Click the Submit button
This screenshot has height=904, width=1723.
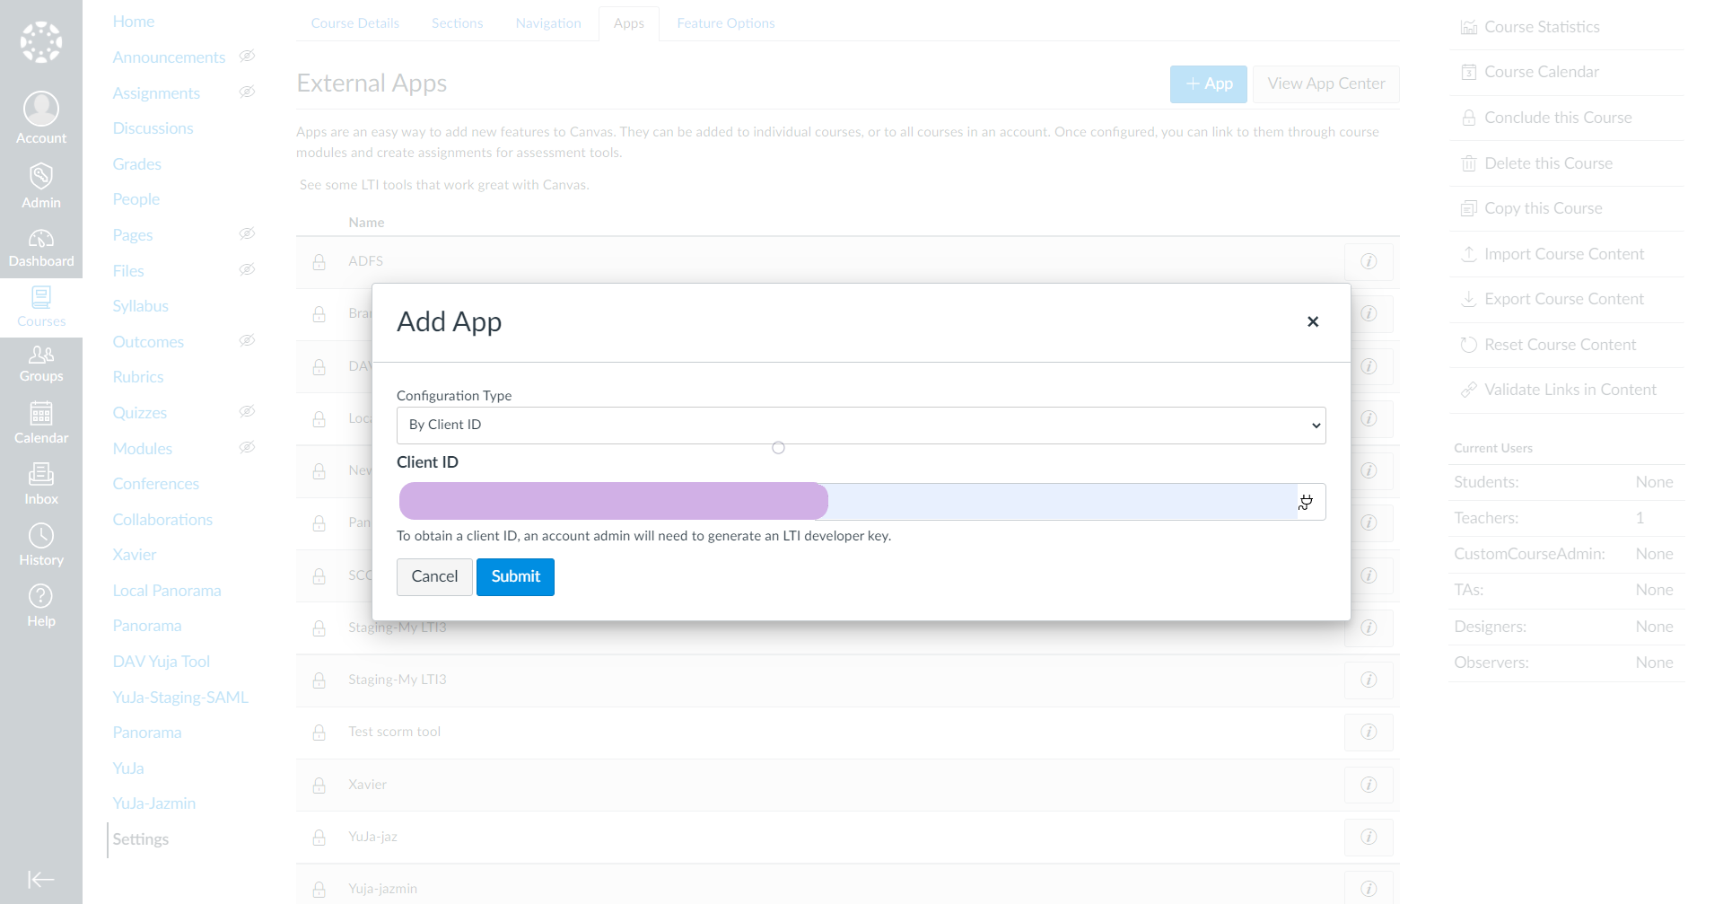point(515,576)
